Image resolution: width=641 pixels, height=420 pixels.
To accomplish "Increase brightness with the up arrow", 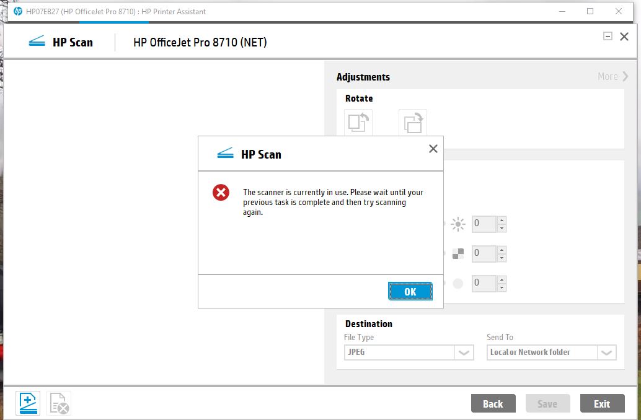I will pos(502,220).
